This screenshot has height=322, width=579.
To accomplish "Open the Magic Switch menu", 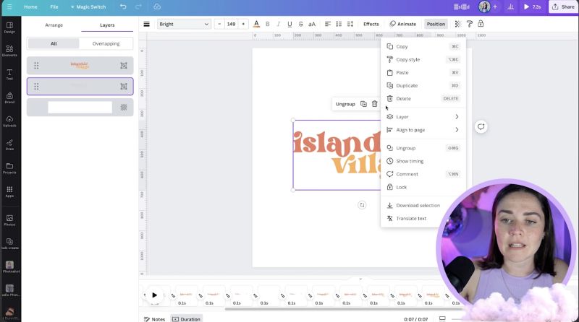I will 88,6.
